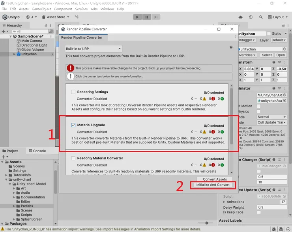Toggle the Animate Physics checkbox
This screenshot has width=292, height=232.
258,112
